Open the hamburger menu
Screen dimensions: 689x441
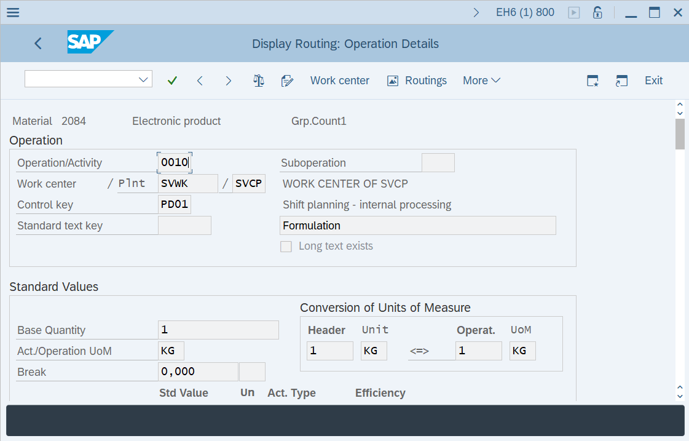13,12
